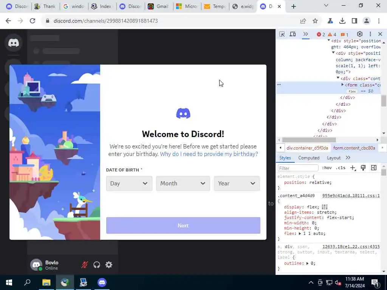Toggle the .cls class editor
This screenshot has width=387, height=290.
click(341, 168)
